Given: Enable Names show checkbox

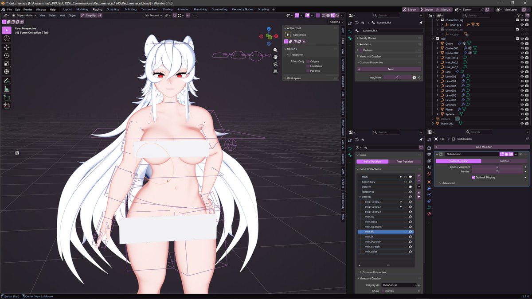Looking at the screenshot, I should click(x=383, y=291).
